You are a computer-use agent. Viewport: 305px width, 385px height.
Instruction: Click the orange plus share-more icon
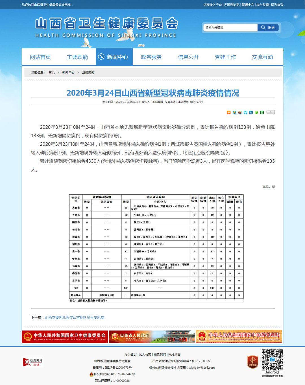click(x=229, y=112)
